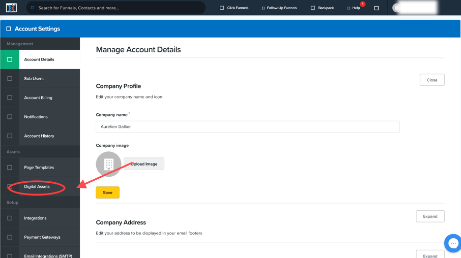
Task: Expand the Company Address section
Action: (430, 216)
